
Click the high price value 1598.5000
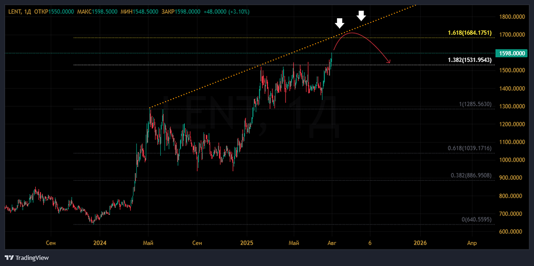(x=104, y=12)
